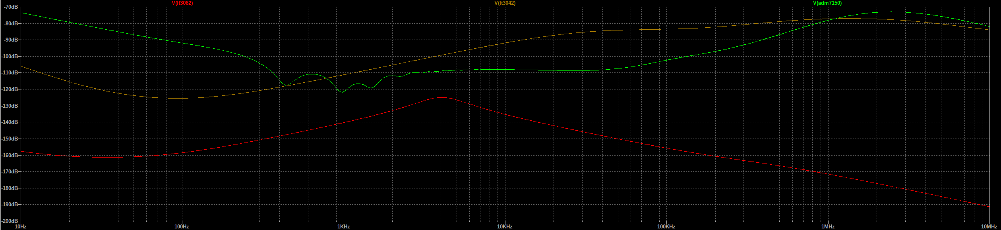1001x230 pixels.
Task: Click the 10MHz frequency axis label
Action: [989, 227]
